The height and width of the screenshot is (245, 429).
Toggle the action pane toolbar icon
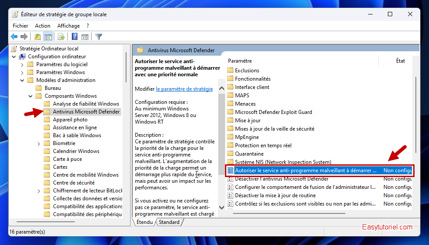[x=85, y=36]
